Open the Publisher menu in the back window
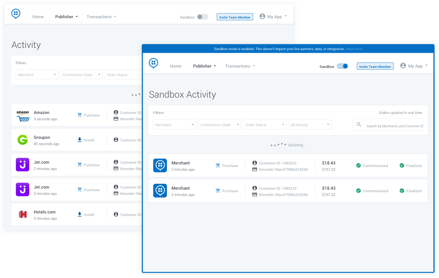The height and width of the screenshot is (278, 439). [66, 17]
